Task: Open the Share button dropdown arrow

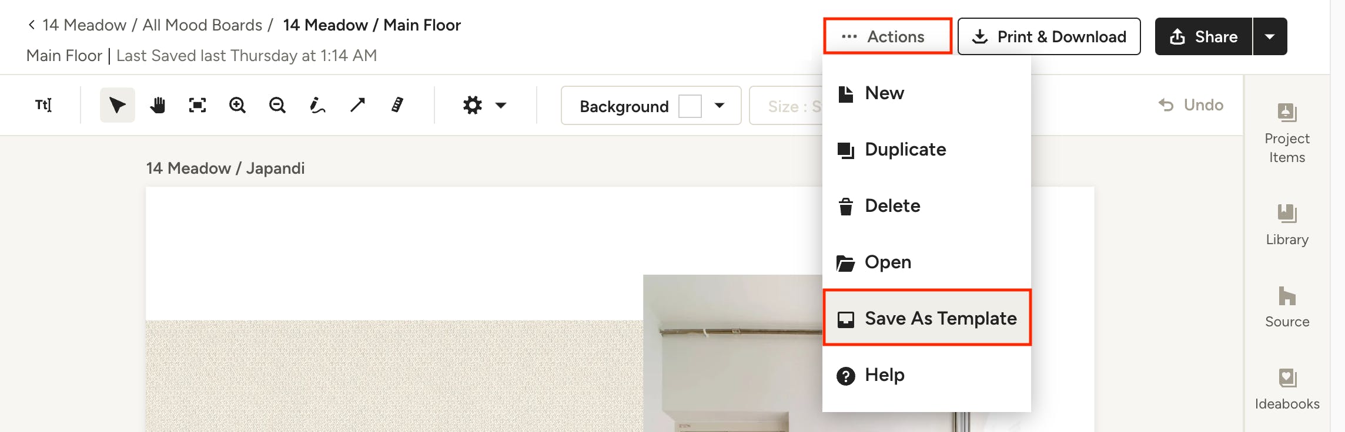Action: [x=1270, y=36]
